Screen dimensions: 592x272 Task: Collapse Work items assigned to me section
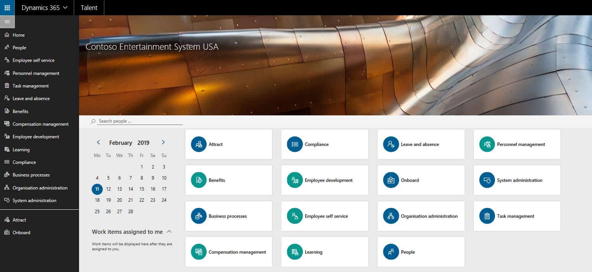(170, 232)
